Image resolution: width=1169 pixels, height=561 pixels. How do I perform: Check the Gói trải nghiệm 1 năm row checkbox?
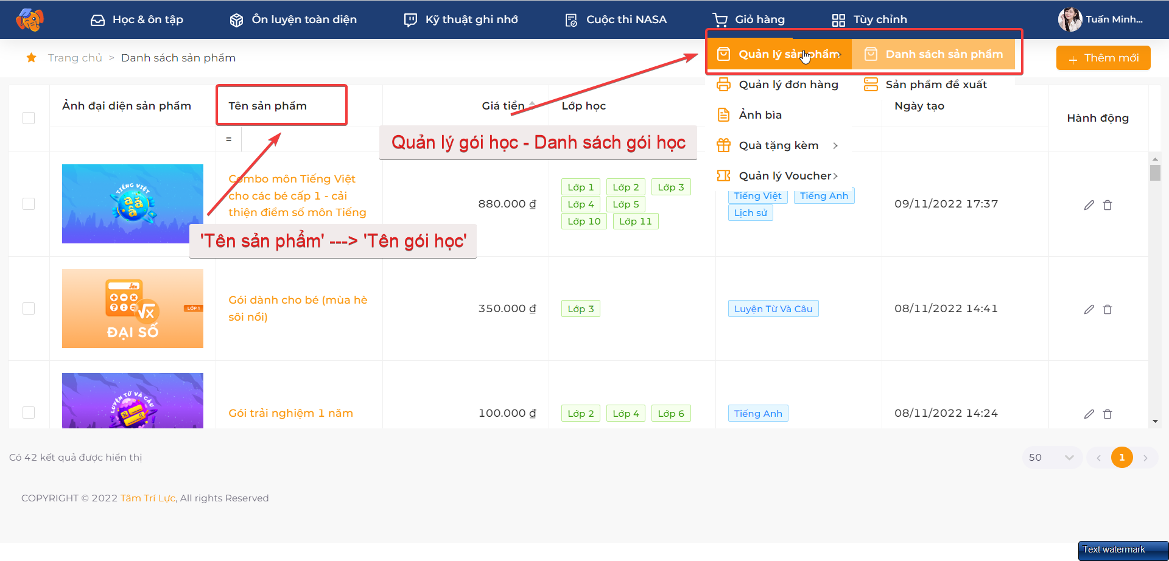(x=29, y=413)
